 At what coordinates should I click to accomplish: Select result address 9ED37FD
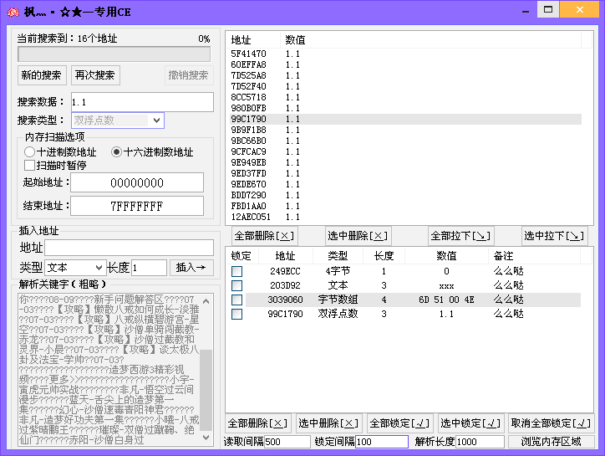pos(248,173)
